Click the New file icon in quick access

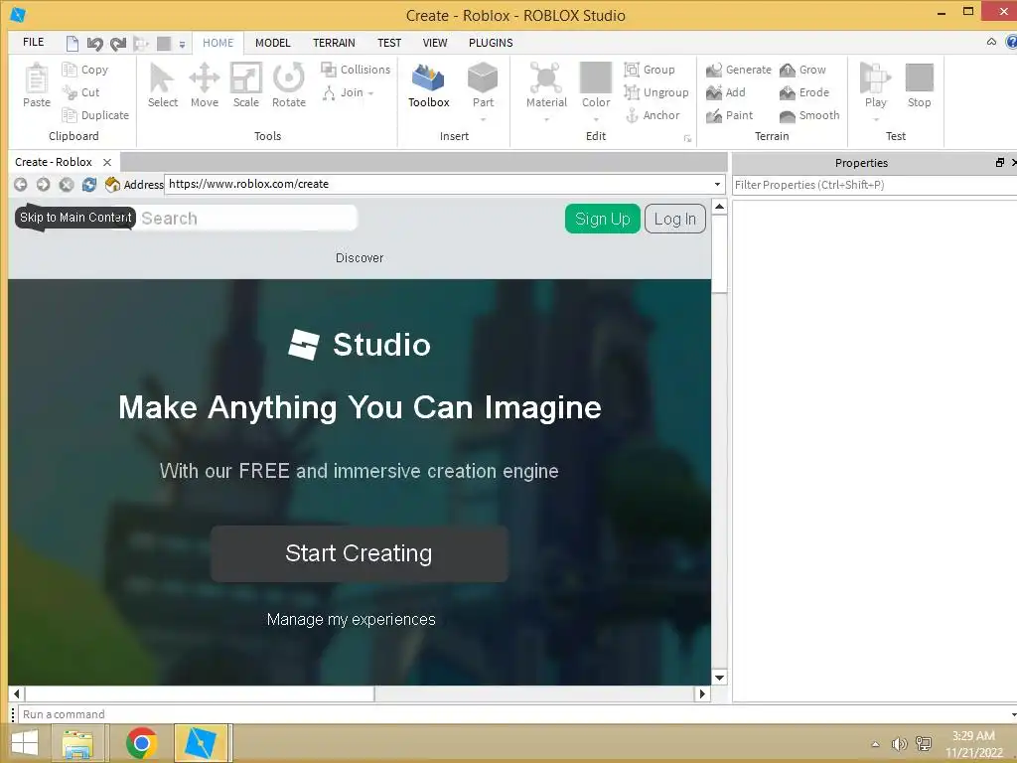click(x=72, y=44)
